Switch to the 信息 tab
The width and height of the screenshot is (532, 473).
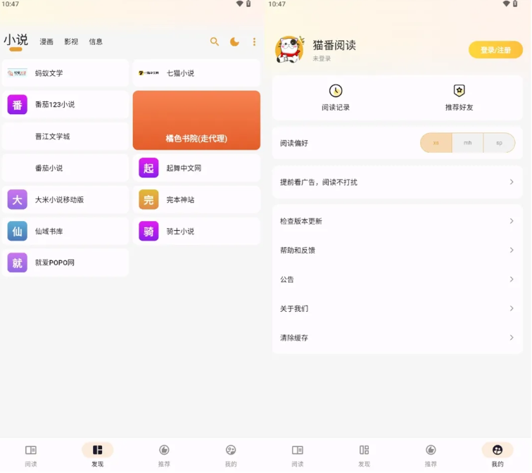click(x=96, y=42)
